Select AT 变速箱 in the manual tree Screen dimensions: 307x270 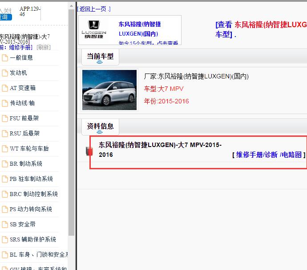(23, 88)
